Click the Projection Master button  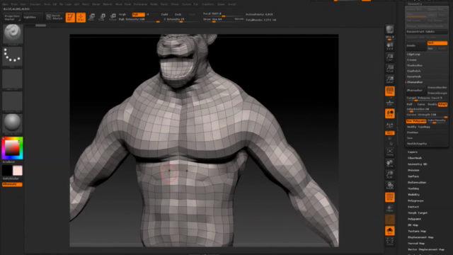coord(12,18)
